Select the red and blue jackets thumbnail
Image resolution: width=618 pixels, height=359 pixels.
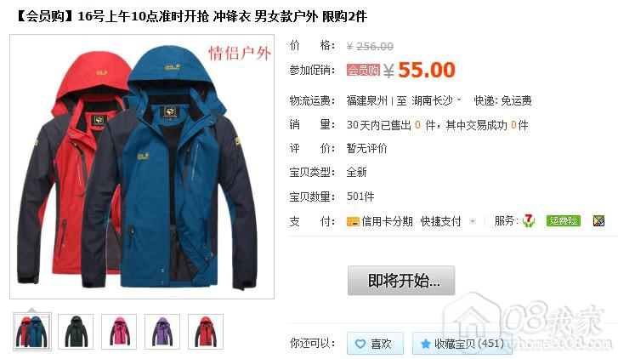[32, 332]
